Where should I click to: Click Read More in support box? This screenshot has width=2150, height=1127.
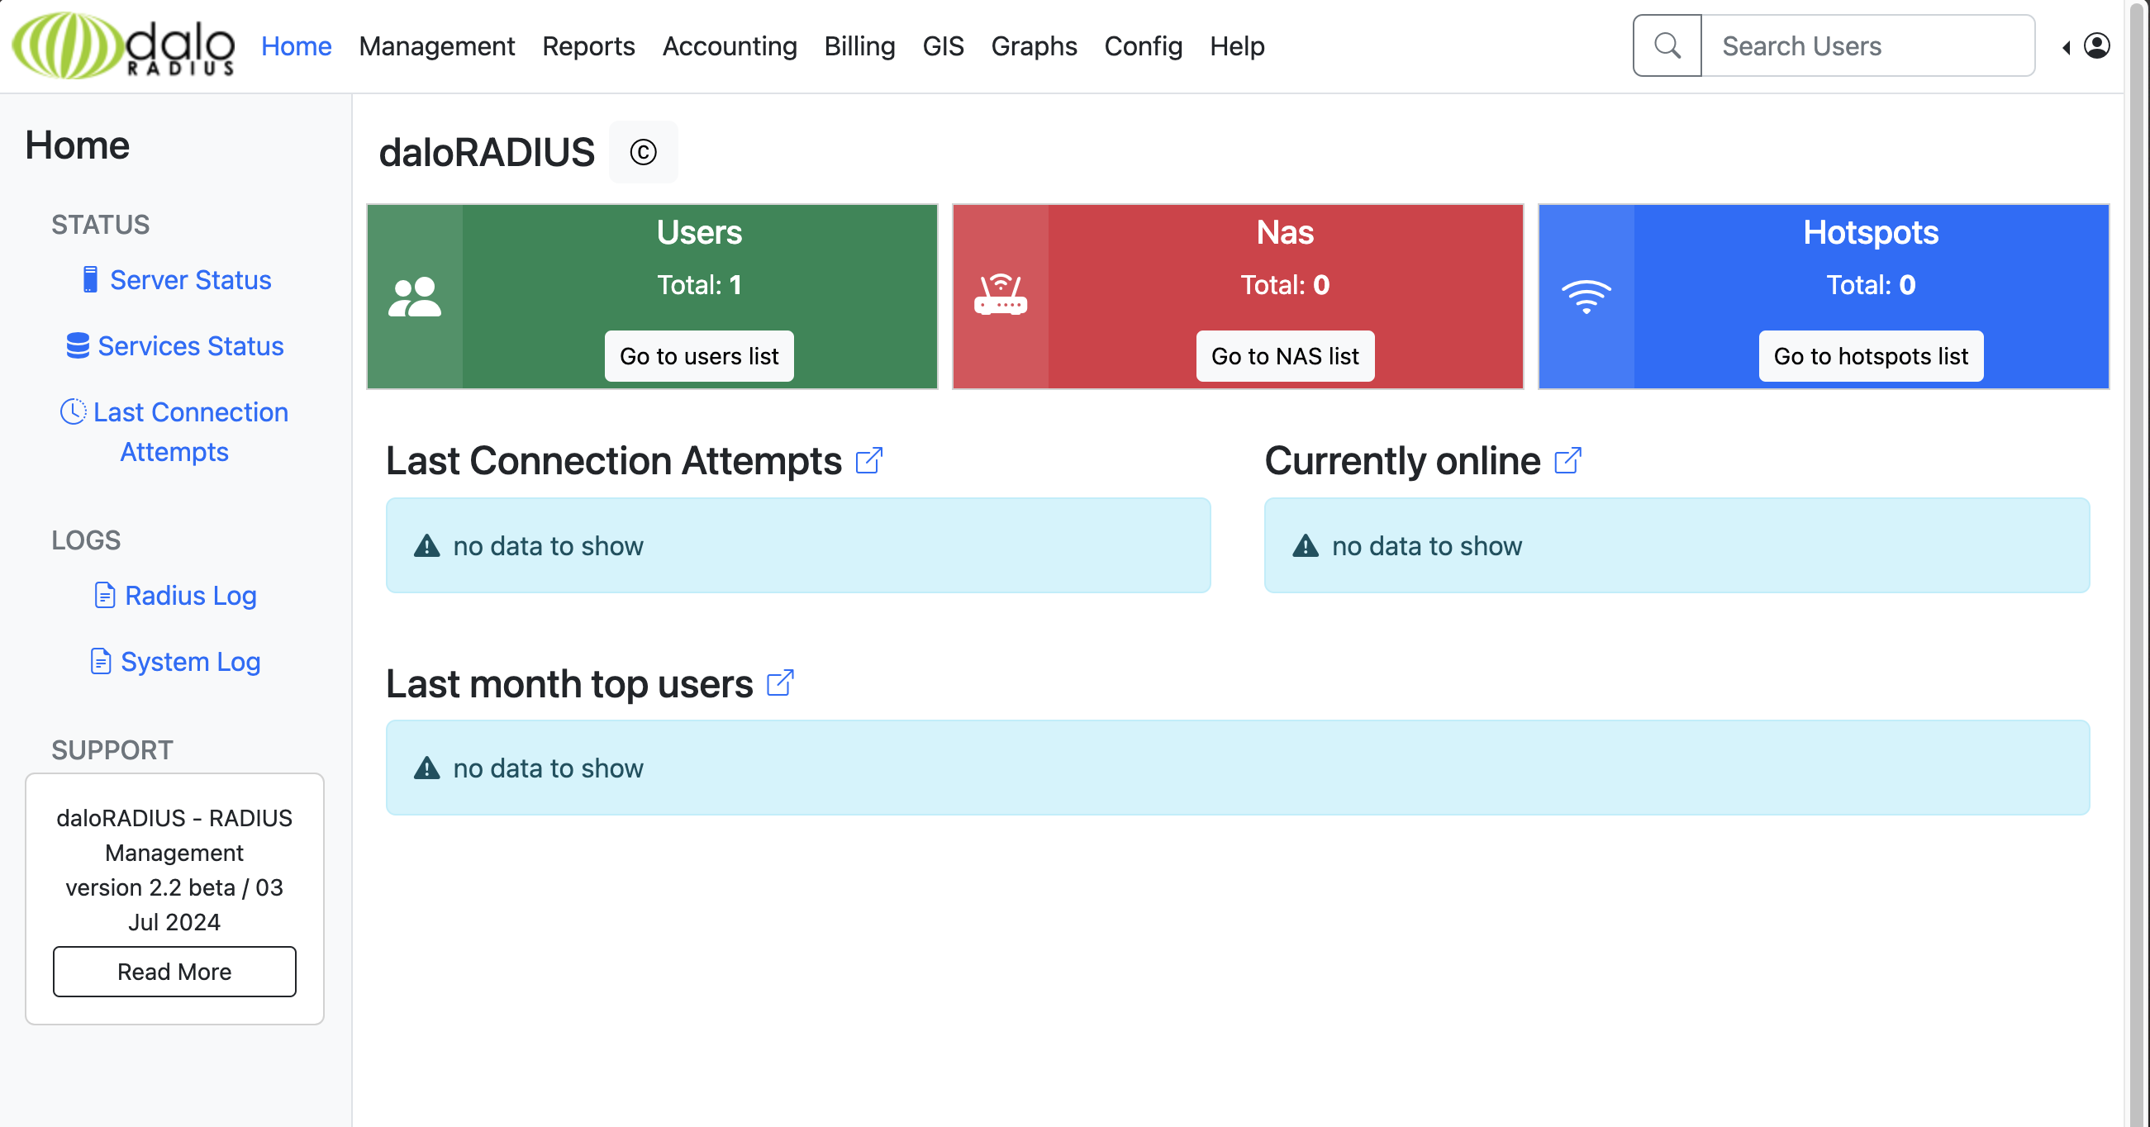coord(174,971)
